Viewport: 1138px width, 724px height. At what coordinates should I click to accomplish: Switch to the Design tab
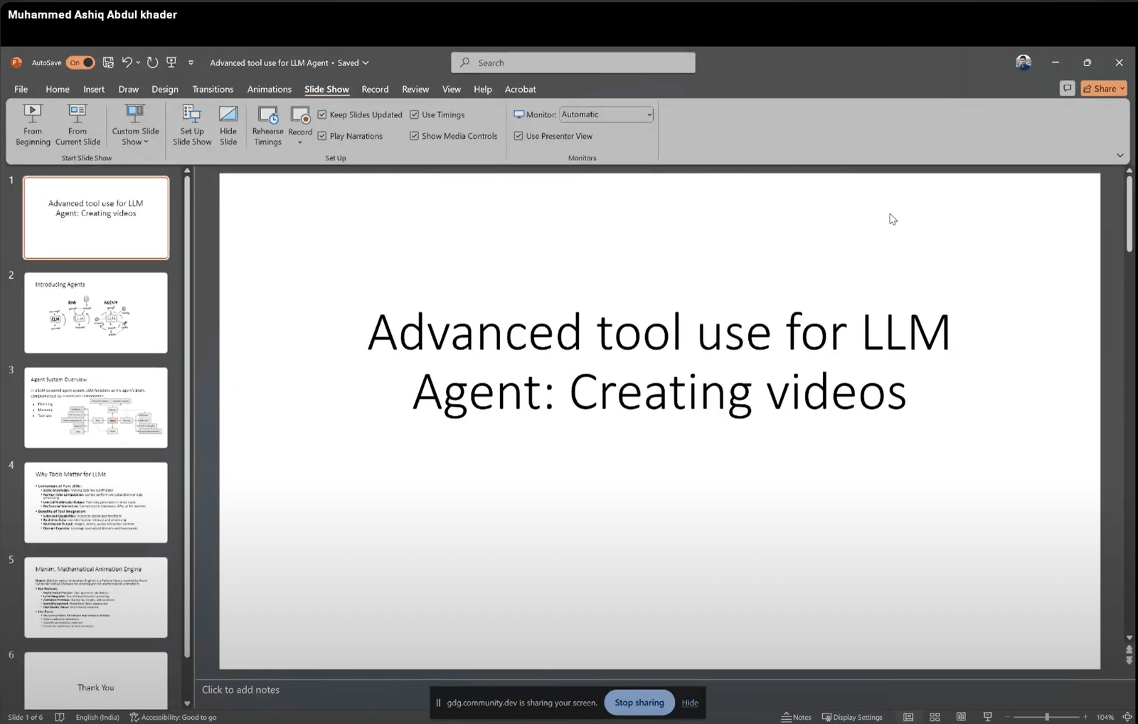click(165, 89)
